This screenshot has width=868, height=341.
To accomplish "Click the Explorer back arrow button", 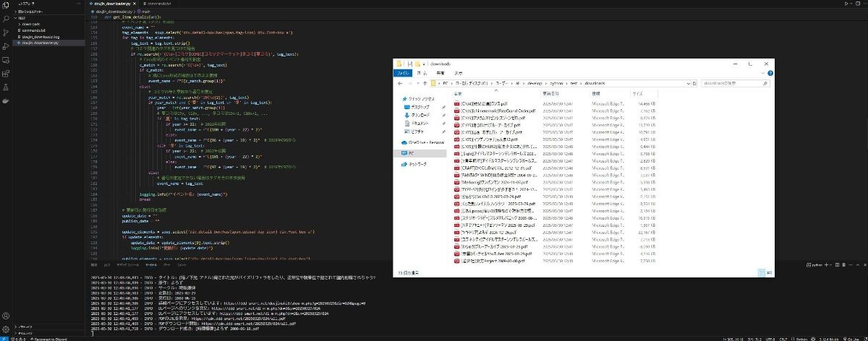I will (x=400, y=83).
